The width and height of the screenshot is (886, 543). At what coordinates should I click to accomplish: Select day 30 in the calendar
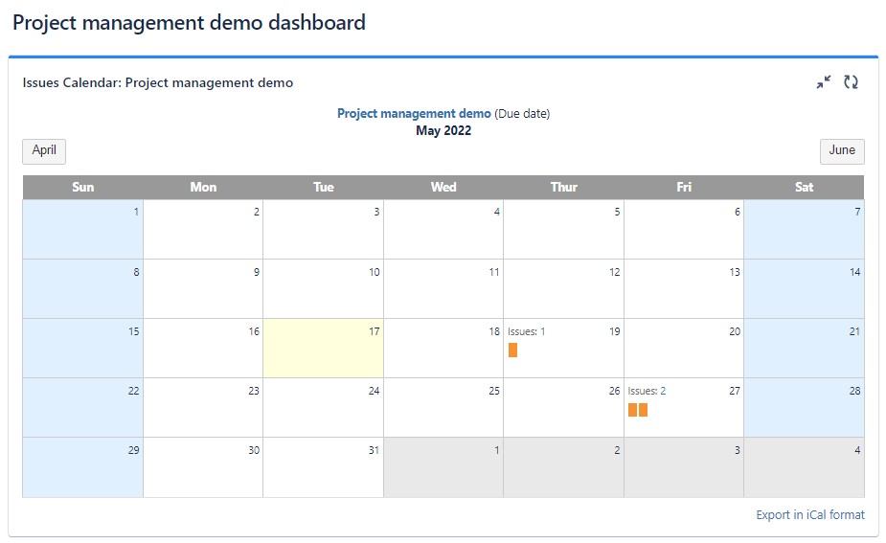203,467
